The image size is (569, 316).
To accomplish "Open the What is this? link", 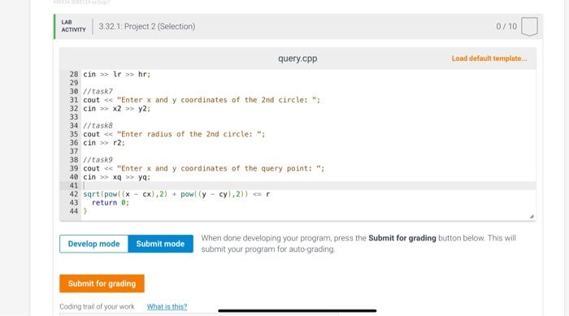I will (x=167, y=306).
